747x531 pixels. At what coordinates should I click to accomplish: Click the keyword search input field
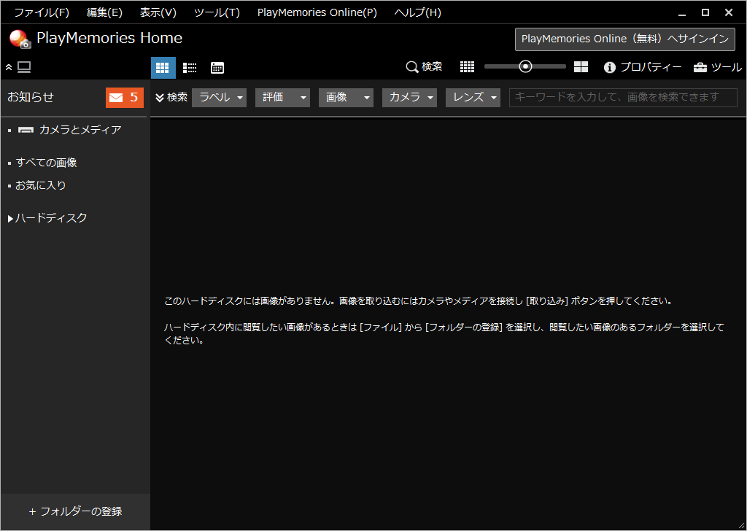click(x=623, y=98)
